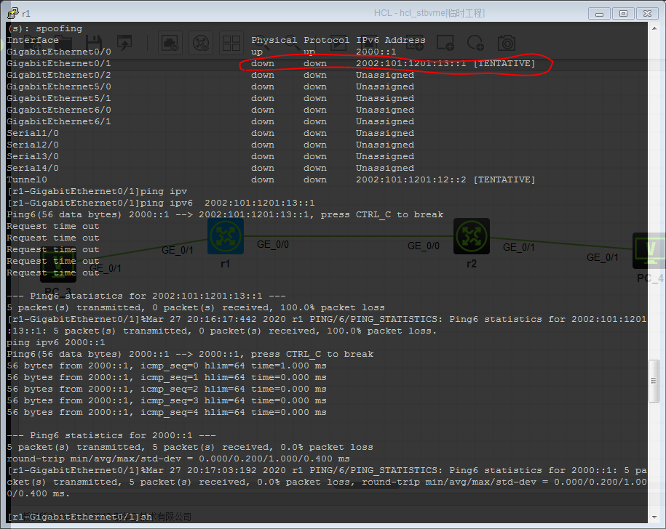Minimize the r1 terminal window
Image resolution: width=666 pixels, height=529 pixels.
[x=599, y=14]
